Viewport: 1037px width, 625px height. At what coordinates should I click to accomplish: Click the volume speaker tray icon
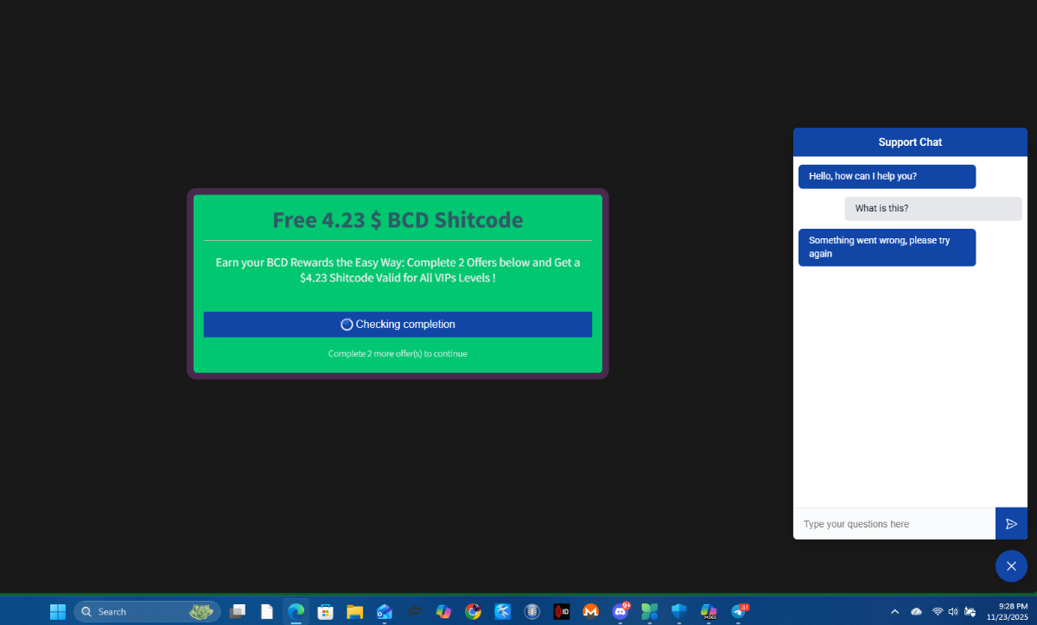(953, 611)
